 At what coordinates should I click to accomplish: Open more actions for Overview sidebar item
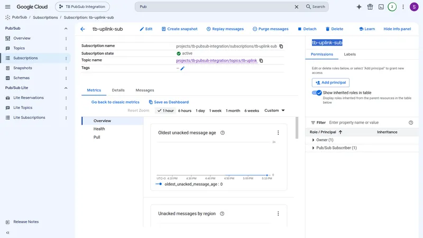[x=66, y=39]
